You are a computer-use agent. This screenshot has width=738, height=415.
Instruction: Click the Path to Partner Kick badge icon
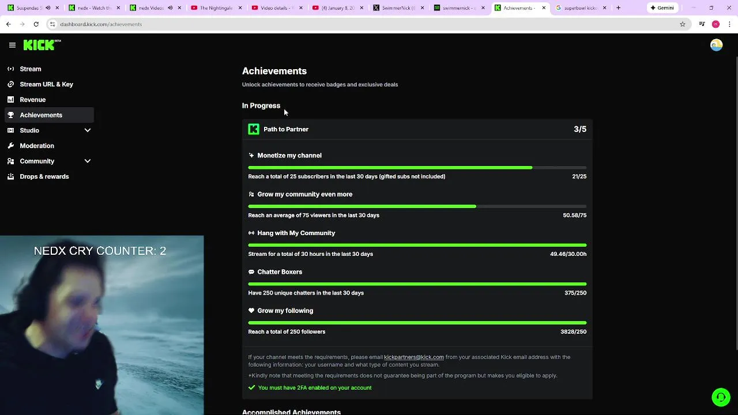pyautogui.click(x=254, y=129)
